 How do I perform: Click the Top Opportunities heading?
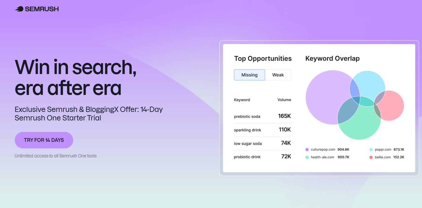263,58
